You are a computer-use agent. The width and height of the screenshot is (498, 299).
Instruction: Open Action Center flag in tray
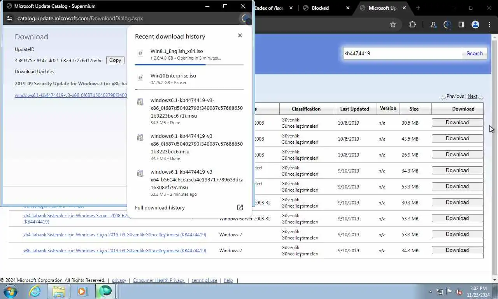coord(449,292)
